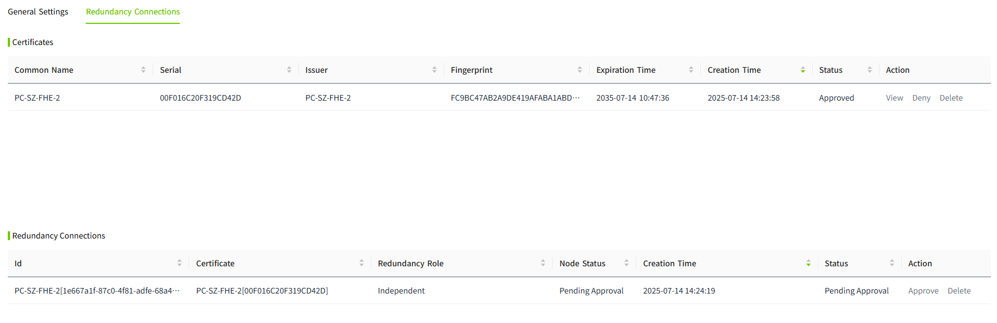
Task: Delete the PC-SZ-FHE-2 certificate
Action: coord(951,98)
